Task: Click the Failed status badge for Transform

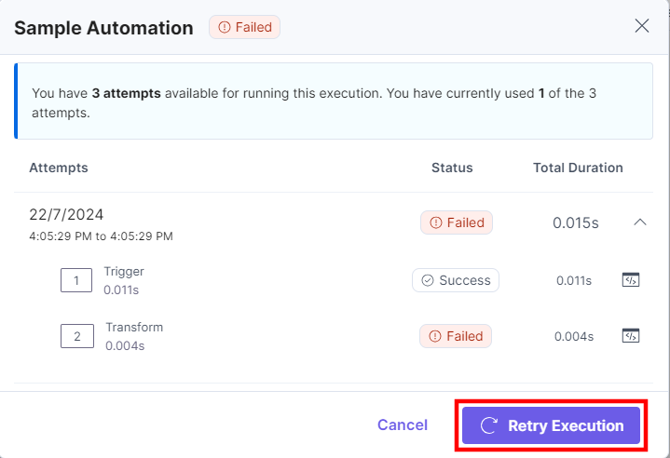Action: 456,336
